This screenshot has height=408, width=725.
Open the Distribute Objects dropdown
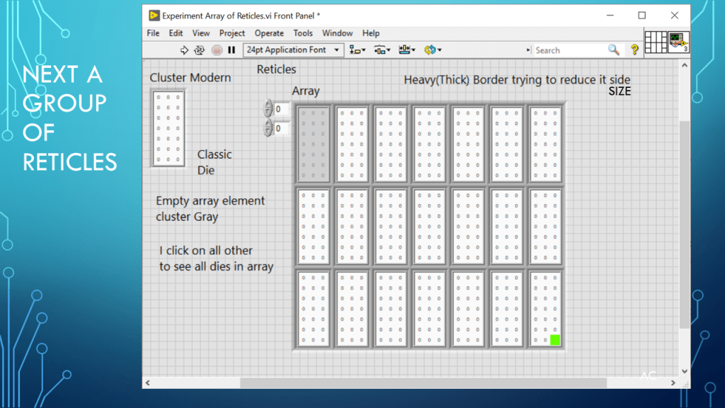(x=382, y=50)
